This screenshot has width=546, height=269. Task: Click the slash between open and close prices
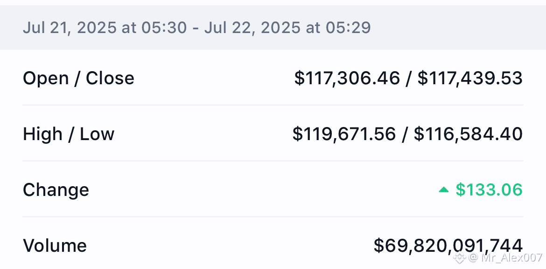coord(409,79)
